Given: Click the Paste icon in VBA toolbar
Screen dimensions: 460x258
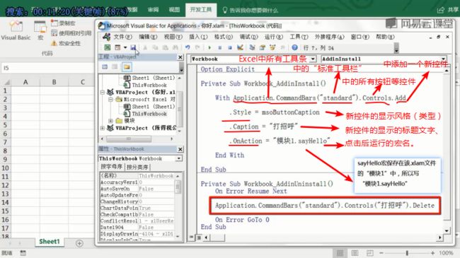Looking at the screenshot, I should pos(165,47).
